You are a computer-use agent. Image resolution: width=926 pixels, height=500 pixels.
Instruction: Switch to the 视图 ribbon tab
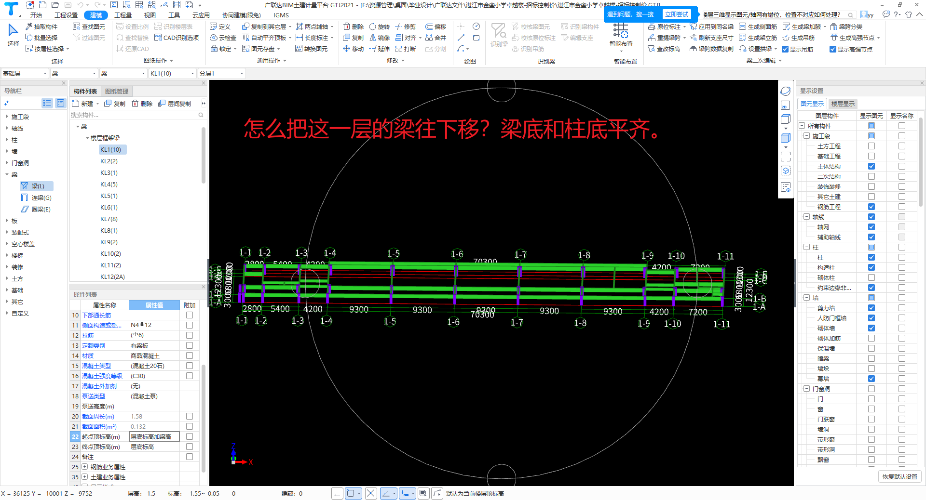(x=150, y=15)
